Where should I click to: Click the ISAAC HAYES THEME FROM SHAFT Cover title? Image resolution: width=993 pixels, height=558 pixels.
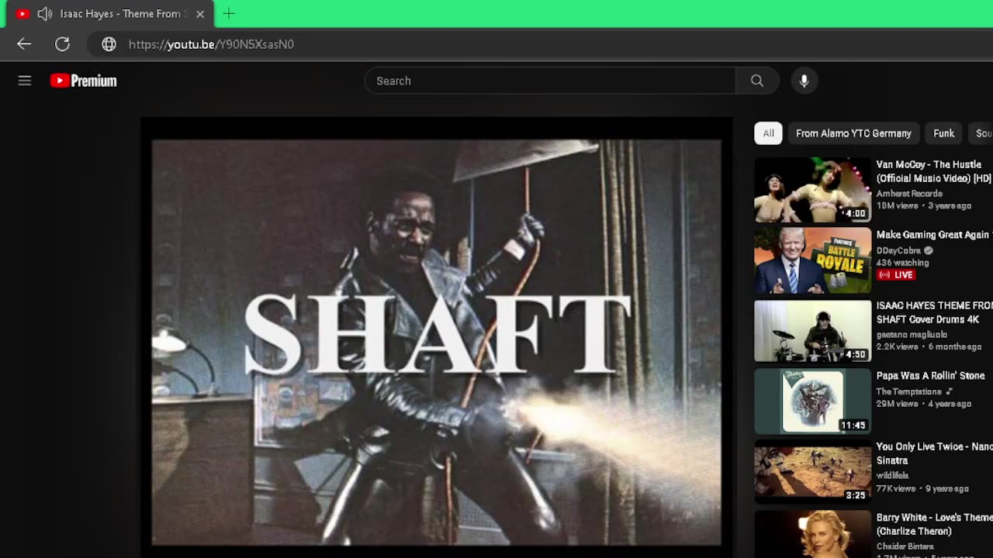click(935, 312)
